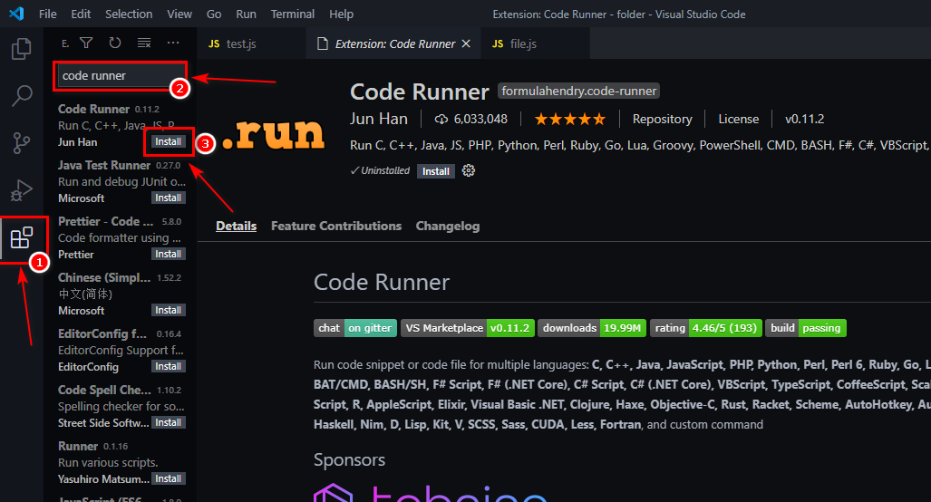Click the rating 4.46/5 badge
The image size is (931, 502).
click(x=706, y=328)
